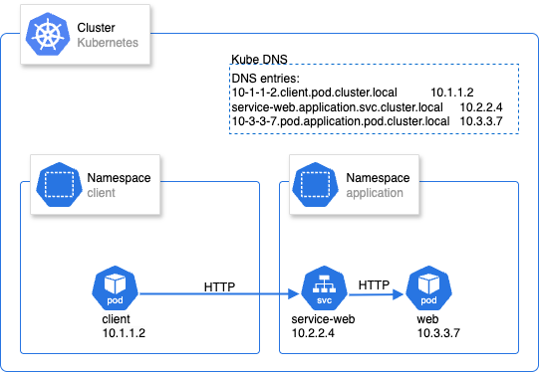Screen dimensions: 539x372
Task: Click arrow from service-web to web pod
Action: point(376,294)
